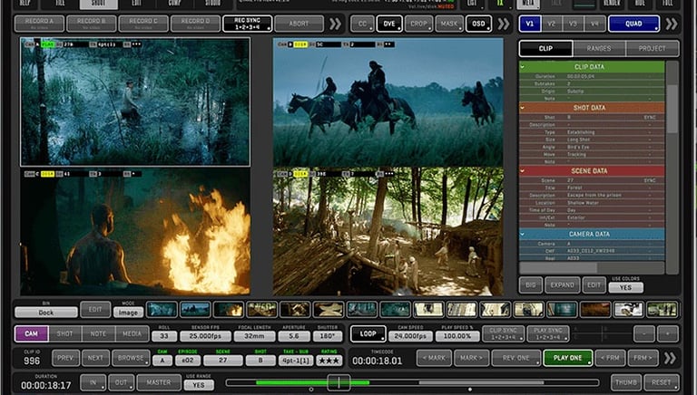Click the playhead handle on the scrub bar
Screen dimensions: 697x395
[x=339, y=382]
